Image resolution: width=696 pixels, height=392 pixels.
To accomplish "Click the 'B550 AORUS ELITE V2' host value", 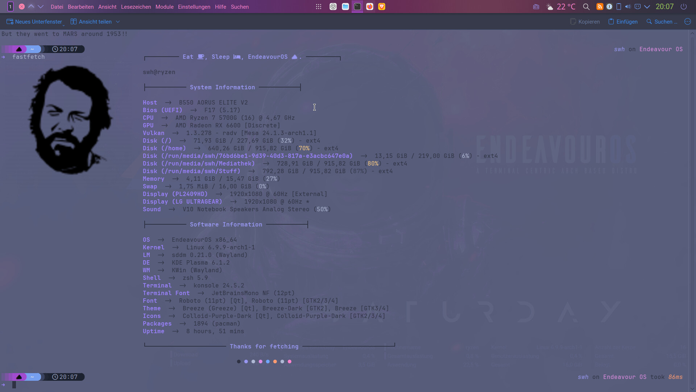I will pos(213,102).
